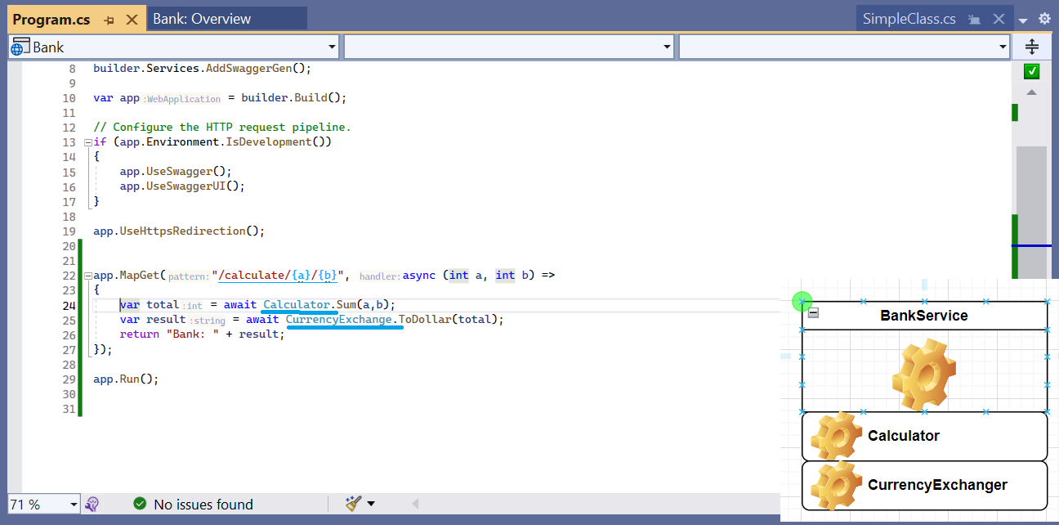The width and height of the screenshot is (1059, 525).
Task: Pin the Program.cs tab
Action: point(109,20)
